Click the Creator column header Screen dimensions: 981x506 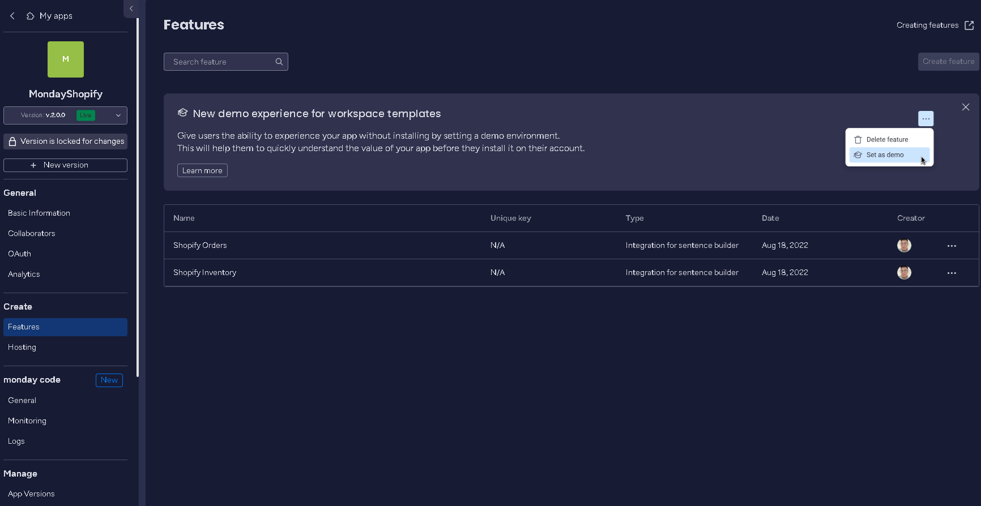click(x=911, y=218)
